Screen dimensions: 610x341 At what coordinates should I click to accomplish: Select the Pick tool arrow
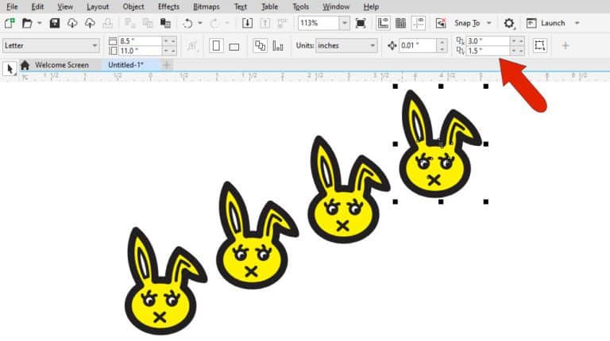point(10,68)
